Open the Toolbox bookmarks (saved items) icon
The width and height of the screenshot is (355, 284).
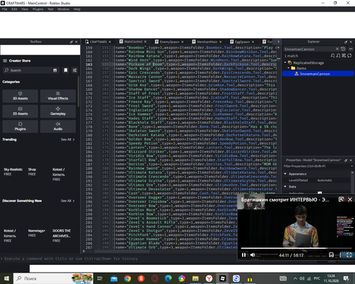(66, 70)
